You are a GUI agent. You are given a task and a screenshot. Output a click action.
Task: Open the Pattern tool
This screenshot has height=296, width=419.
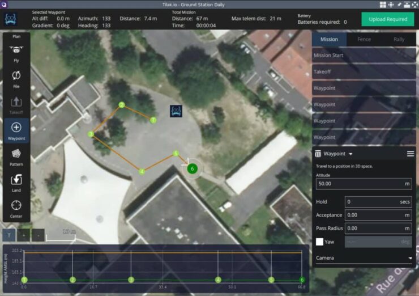[x=16, y=157]
